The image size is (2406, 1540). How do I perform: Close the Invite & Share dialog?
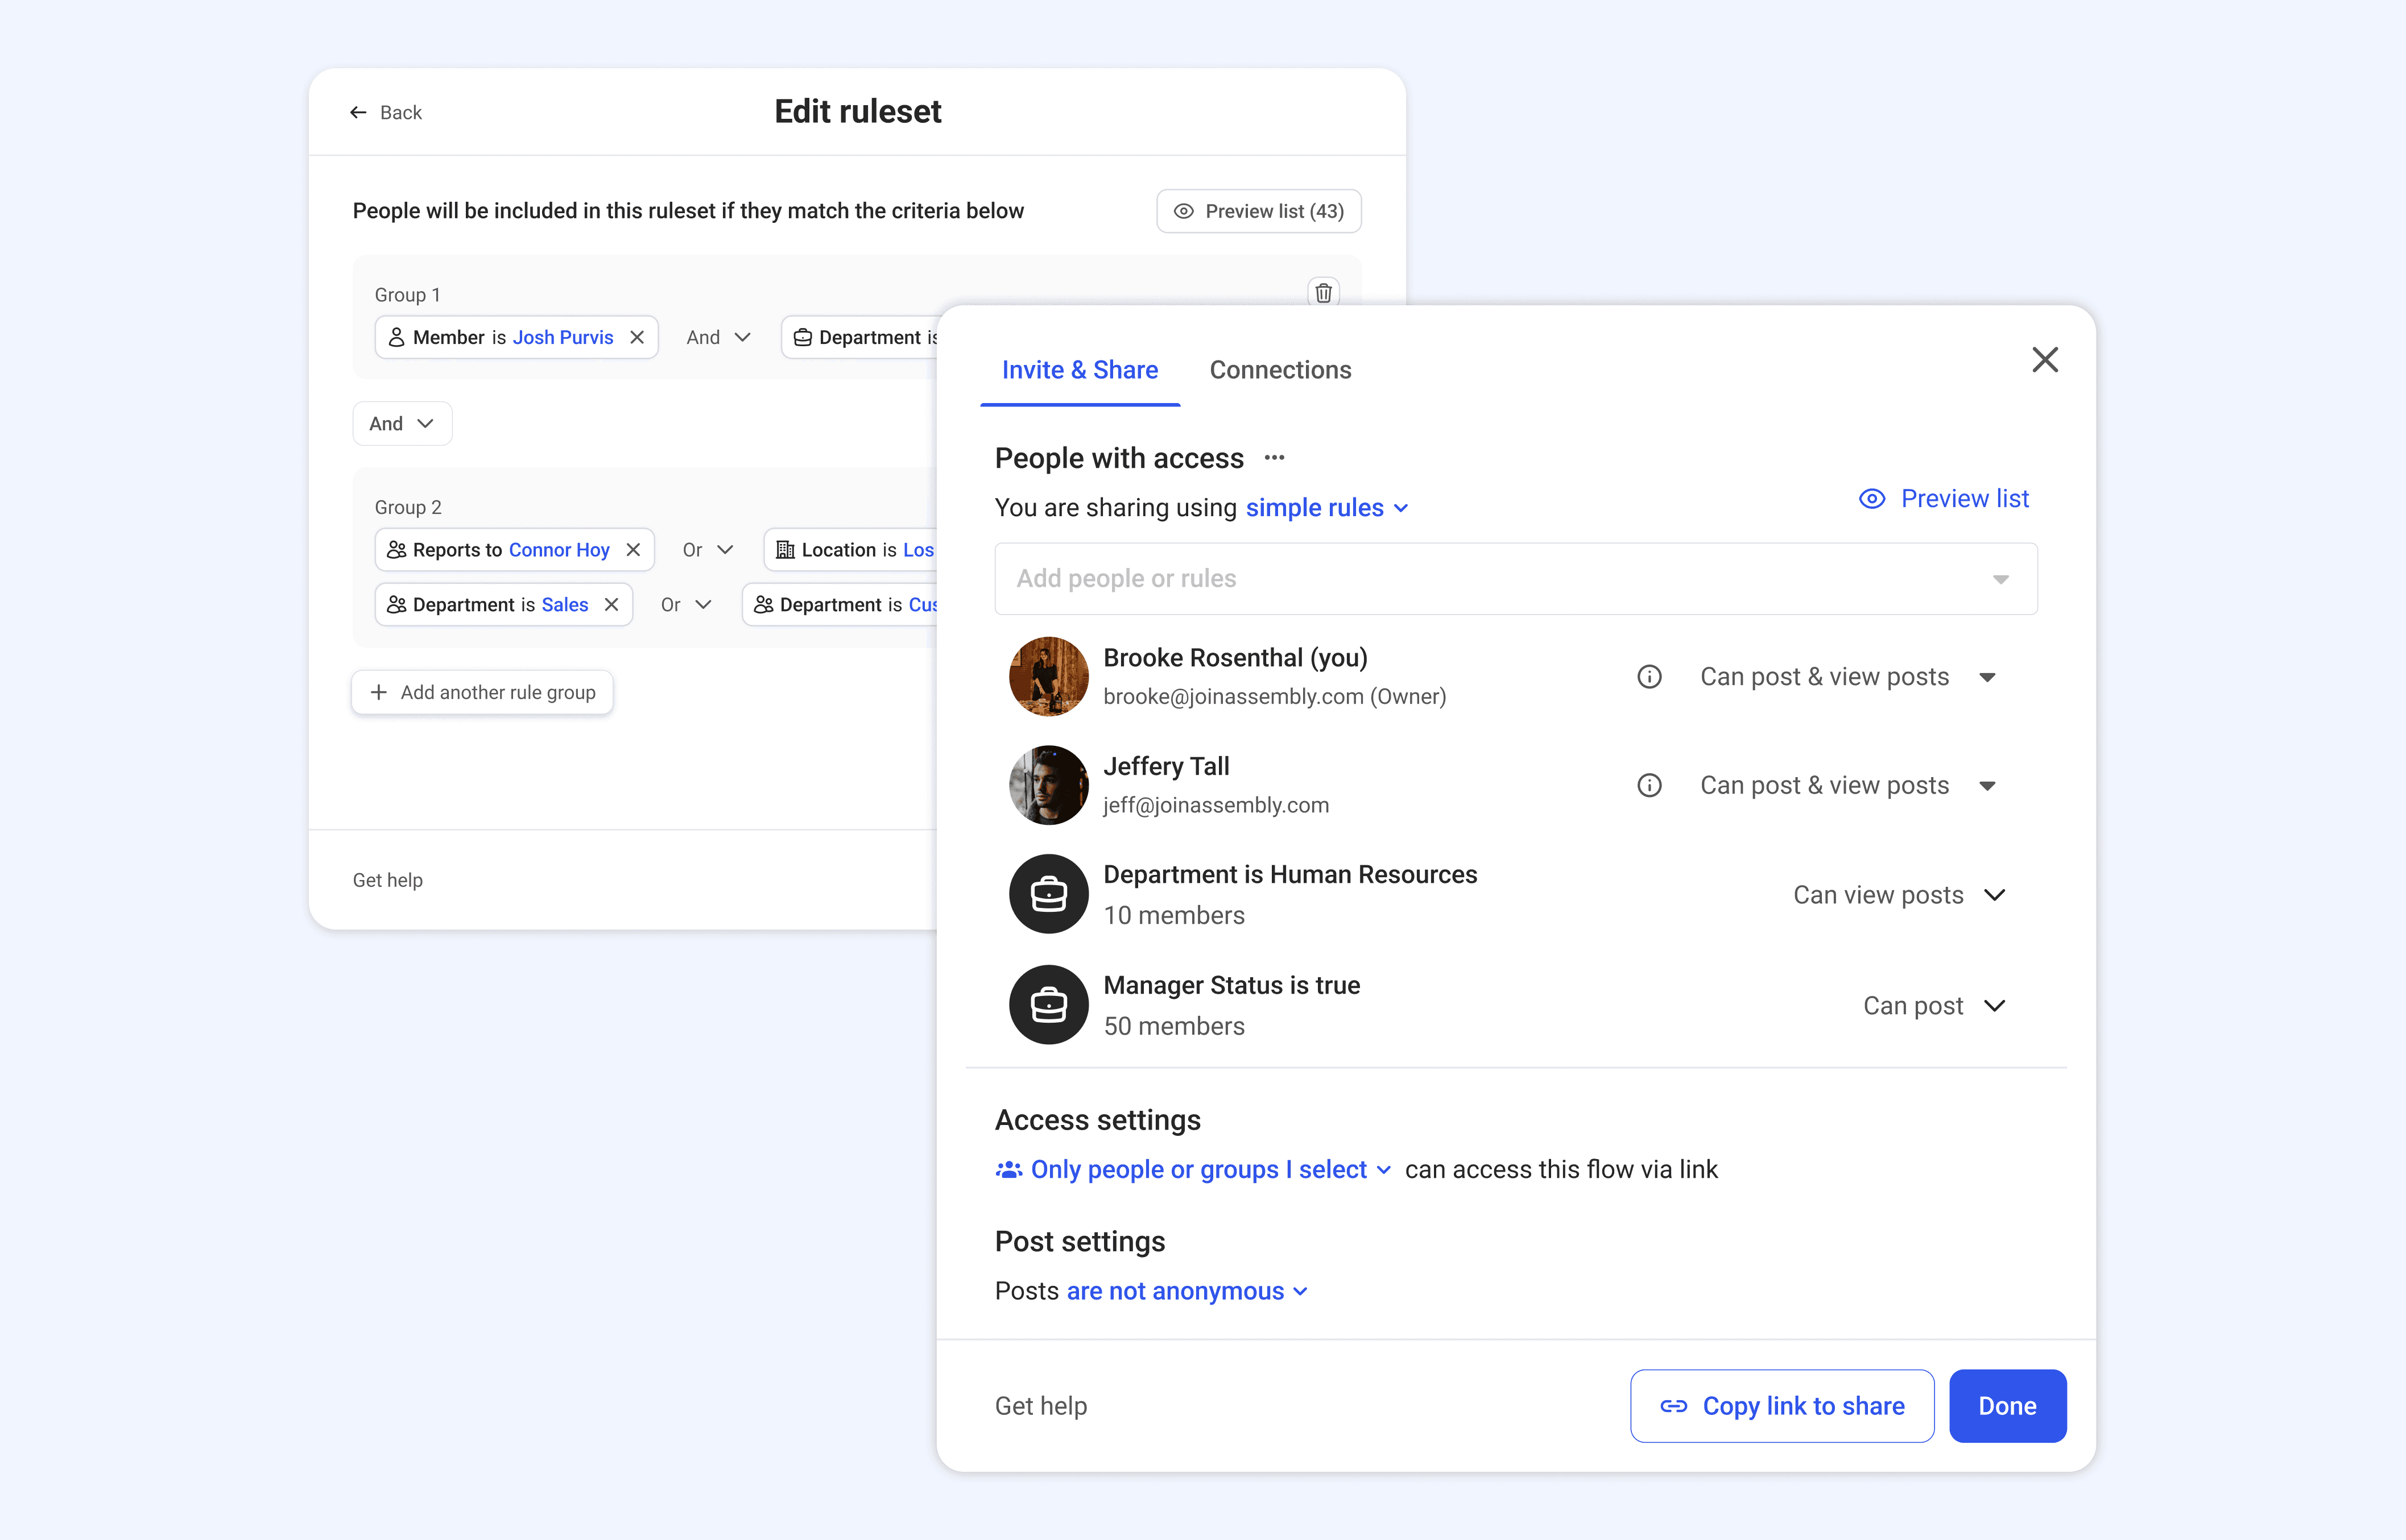pos(2044,360)
